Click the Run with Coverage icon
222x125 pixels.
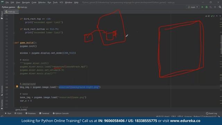tap(211, 7)
